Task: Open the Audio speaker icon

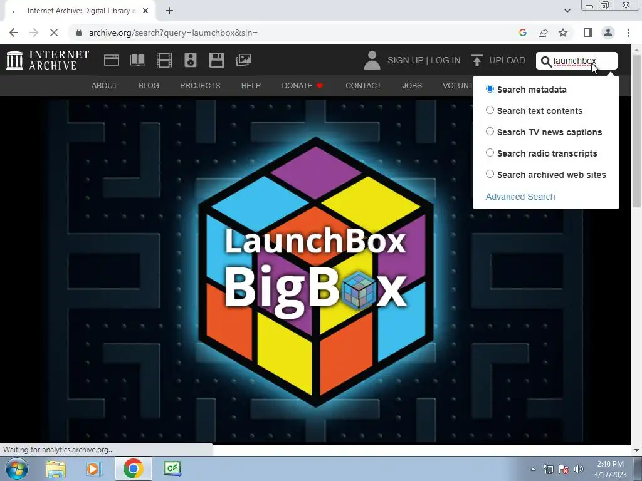Action: [x=191, y=60]
